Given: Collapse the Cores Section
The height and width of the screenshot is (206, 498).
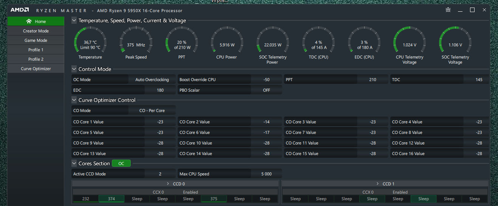Looking at the screenshot, I should click(x=74, y=163).
